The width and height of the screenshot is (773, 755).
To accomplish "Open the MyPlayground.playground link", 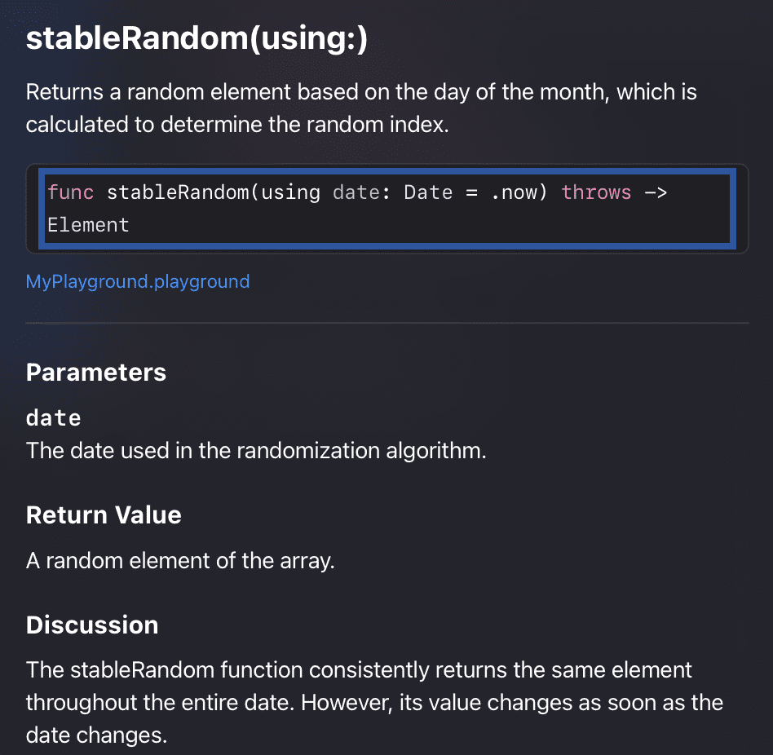I will pos(138,281).
